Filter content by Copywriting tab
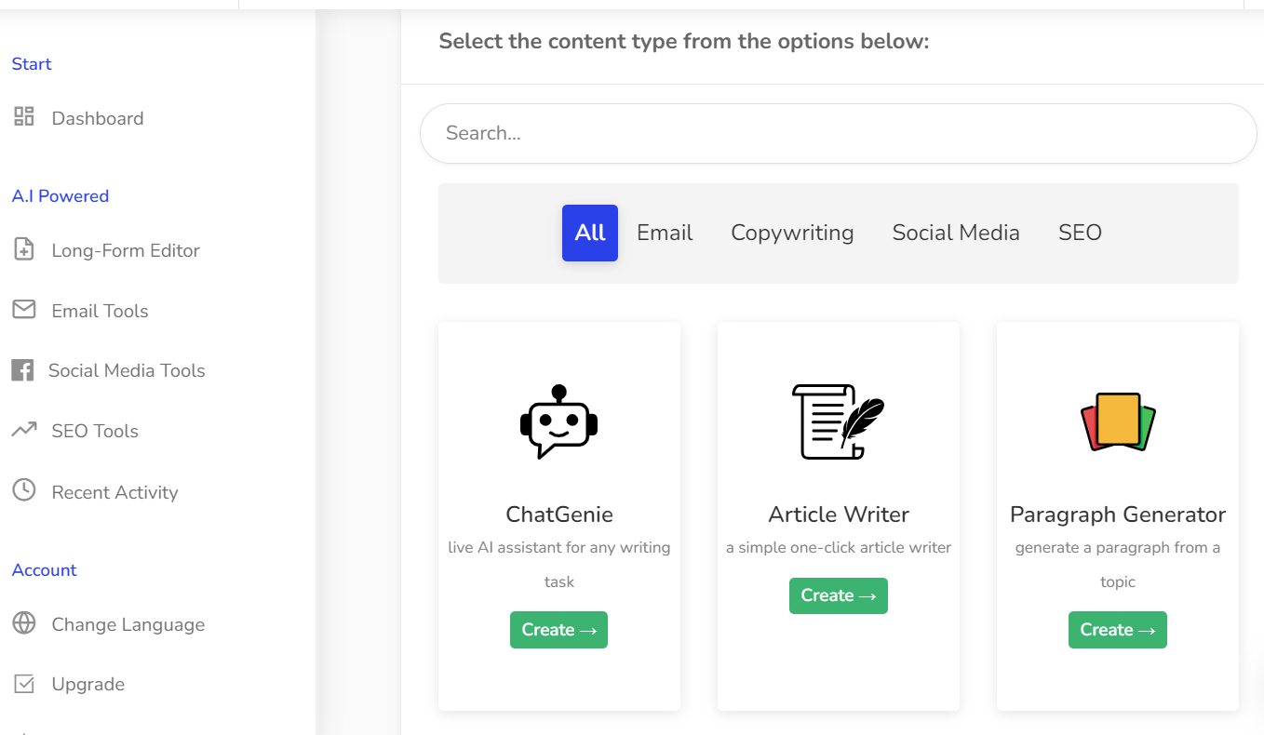Viewport: 1264px width, 735px height. [792, 233]
